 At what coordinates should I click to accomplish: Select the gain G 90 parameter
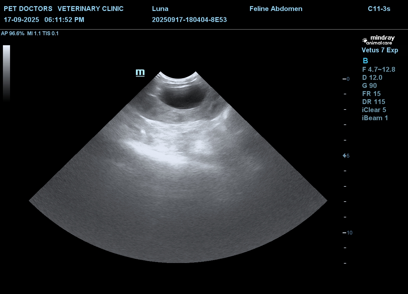(x=369, y=86)
